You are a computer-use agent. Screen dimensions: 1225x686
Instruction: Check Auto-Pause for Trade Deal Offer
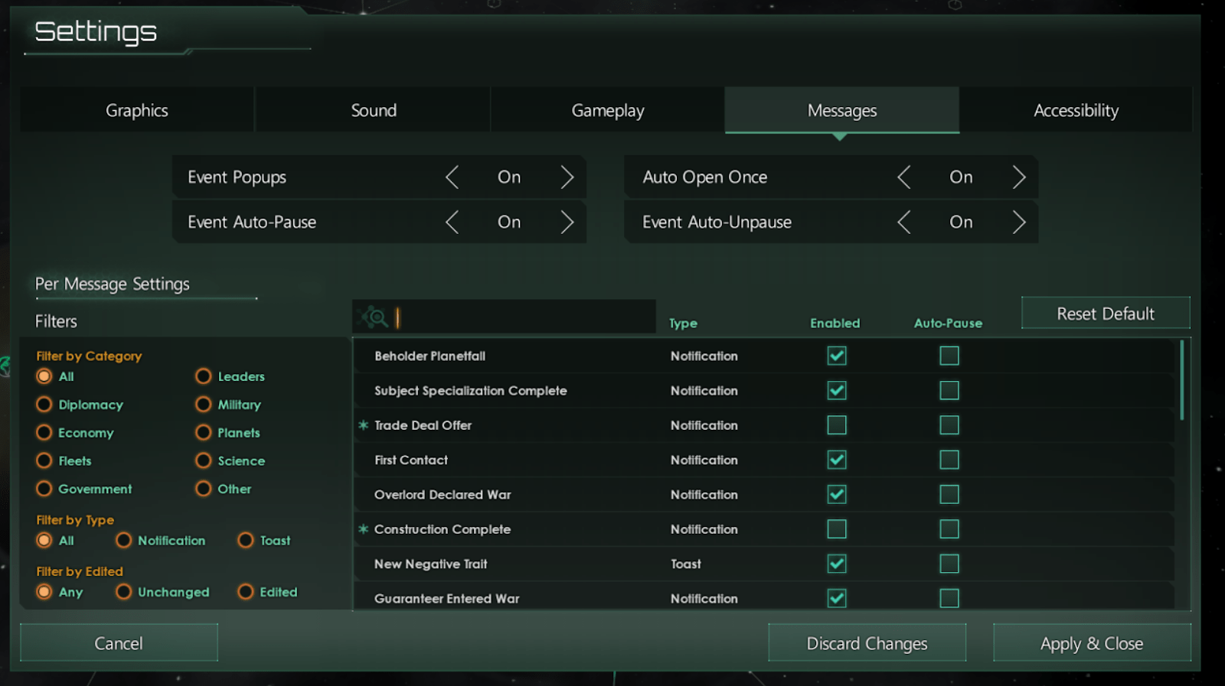pos(949,425)
